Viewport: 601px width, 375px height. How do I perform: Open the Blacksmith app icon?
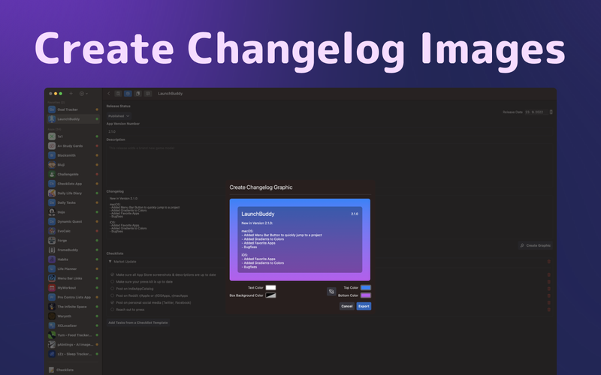click(x=52, y=155)
